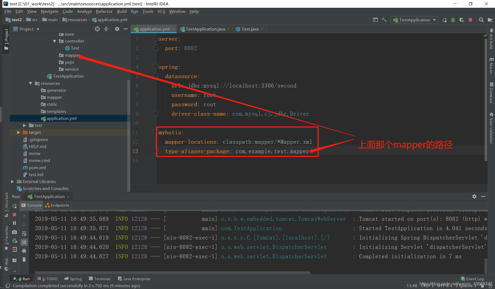Open Search Everywhere magnifier icon
Screen dimensions: 495x289
click(x=481, y=20)
